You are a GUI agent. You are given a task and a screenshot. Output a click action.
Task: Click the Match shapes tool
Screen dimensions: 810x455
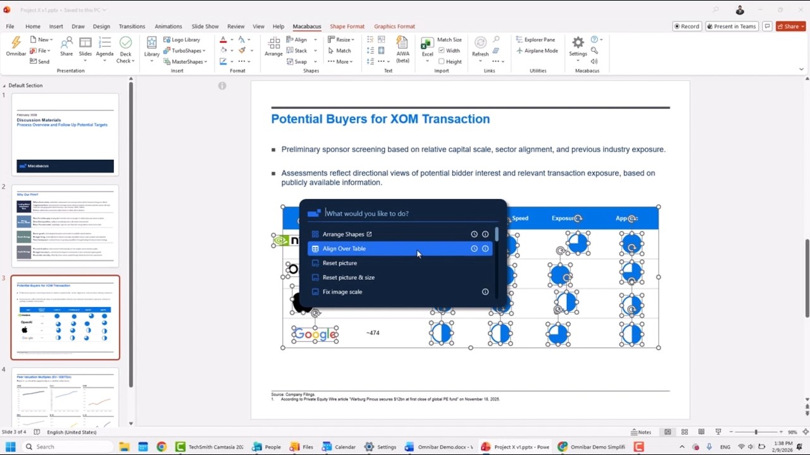click(x=339, y=51)
